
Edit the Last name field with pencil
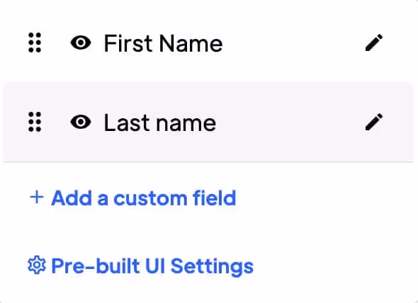[374, 122]
